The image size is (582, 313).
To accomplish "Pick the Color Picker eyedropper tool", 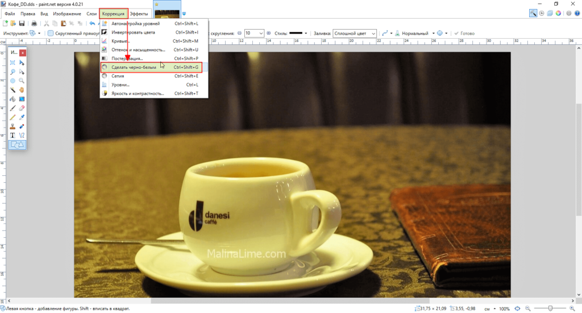I will (22, 117).
